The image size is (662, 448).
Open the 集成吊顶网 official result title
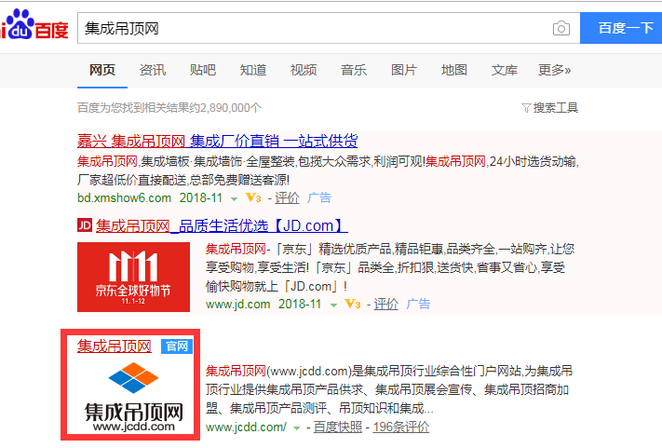click(x=114, y=346)
